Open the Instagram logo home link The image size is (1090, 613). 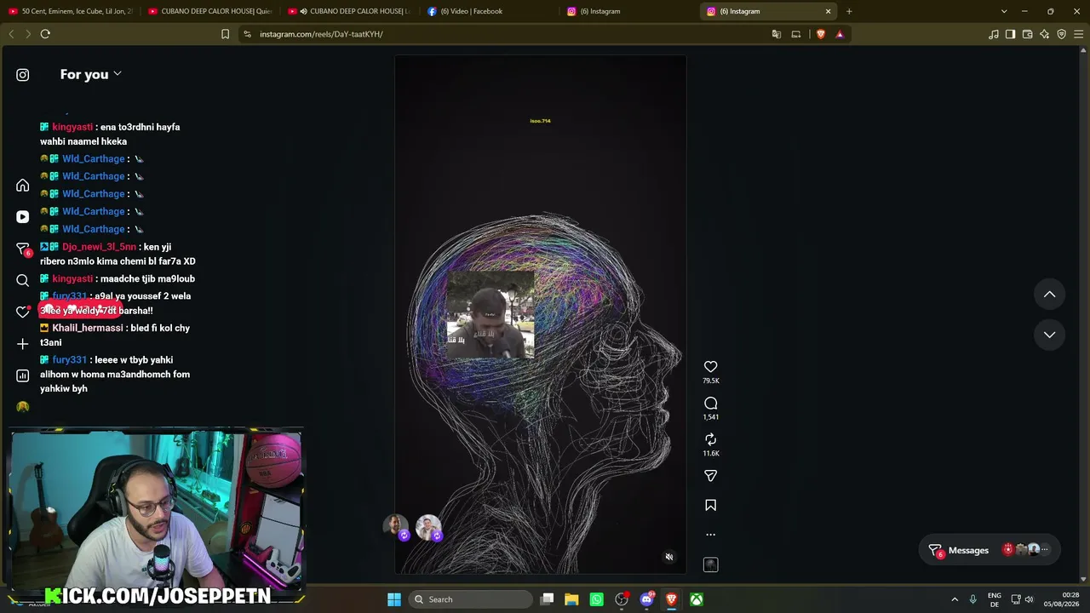(x=23, y=75)
